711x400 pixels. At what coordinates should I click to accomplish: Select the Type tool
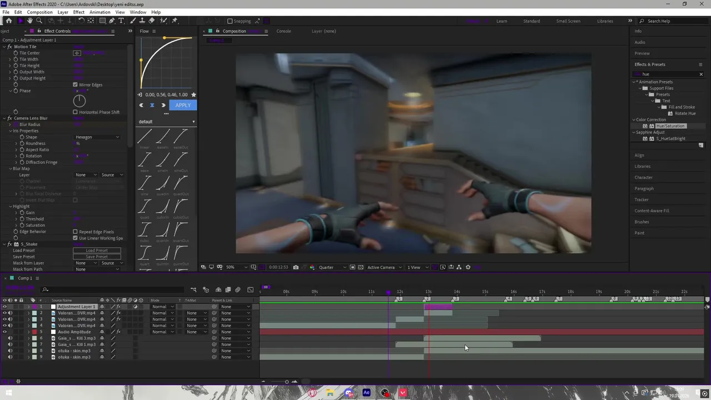tap(121, 21)
